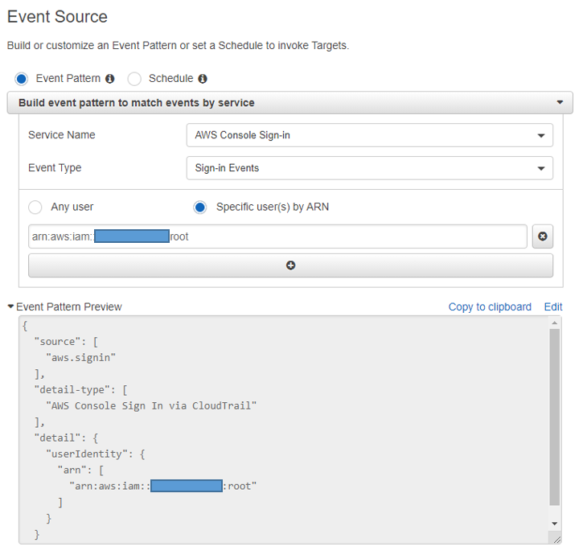Choose Specific user(s) by ARN option
The width and height of the screenshot is (583, 559).
coord(200,208)
